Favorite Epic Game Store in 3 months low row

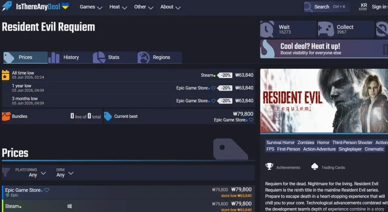tap(213, 101)
